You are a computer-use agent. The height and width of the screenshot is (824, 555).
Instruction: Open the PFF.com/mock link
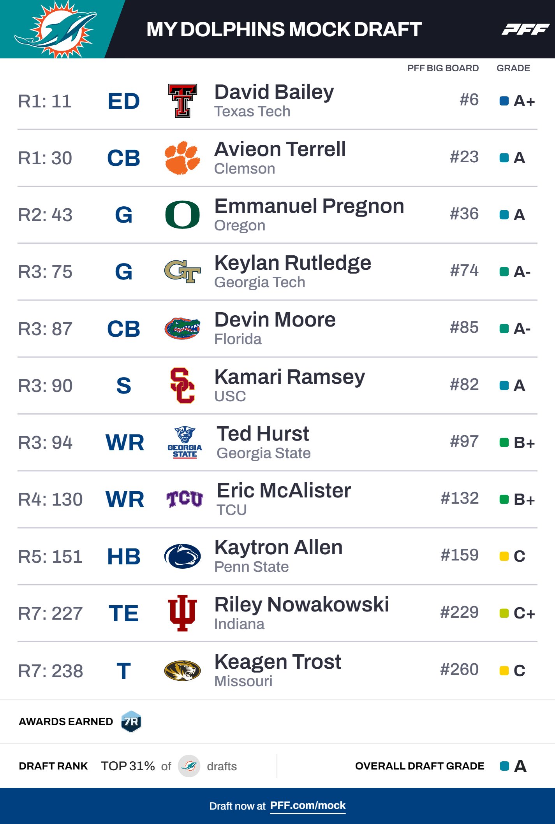coord(308,805)
